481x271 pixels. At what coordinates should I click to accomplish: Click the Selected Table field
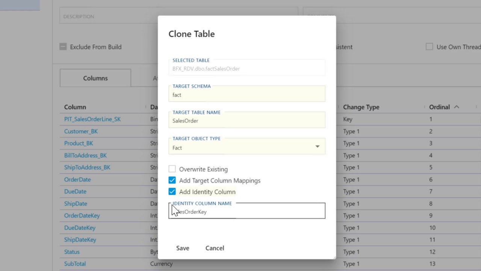click(x=247, y=67)
